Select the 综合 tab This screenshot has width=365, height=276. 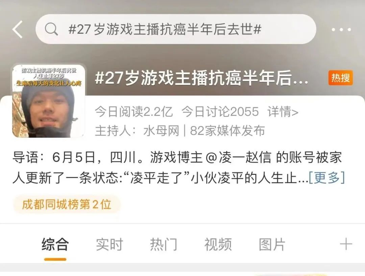point(55,244)
